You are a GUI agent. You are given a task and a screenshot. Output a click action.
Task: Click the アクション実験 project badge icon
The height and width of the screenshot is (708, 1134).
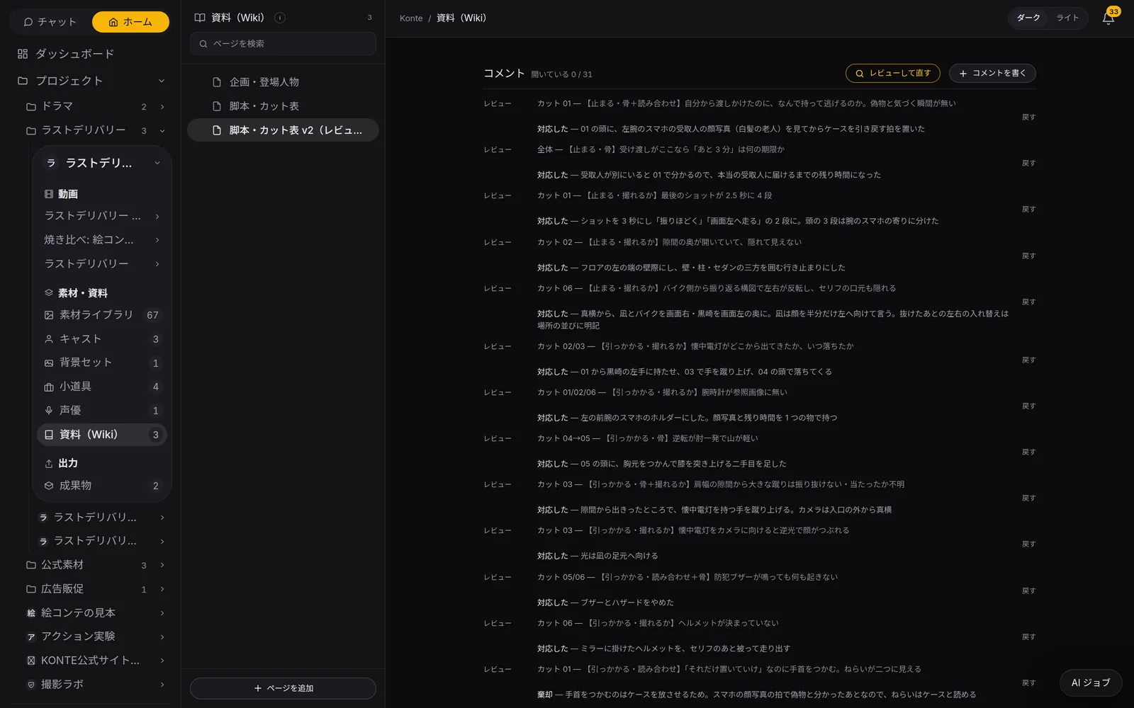point(31,637)
